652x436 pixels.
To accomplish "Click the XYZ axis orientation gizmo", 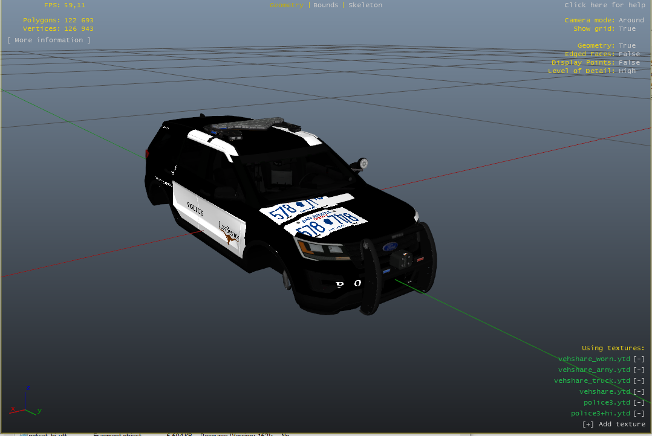I will click(x=26, y=401).
